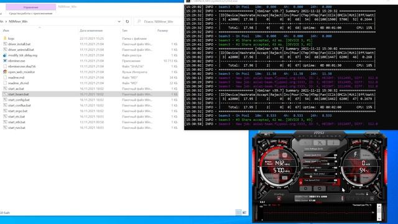Select the start_eth.bat file name
The width and height of the screenshot is (398, 224).
tap(17, 122)
